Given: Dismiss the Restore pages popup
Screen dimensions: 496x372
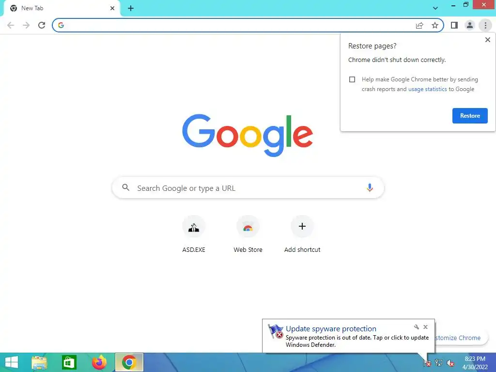Looking at the screenshot, I should click(x=487, y=40).
